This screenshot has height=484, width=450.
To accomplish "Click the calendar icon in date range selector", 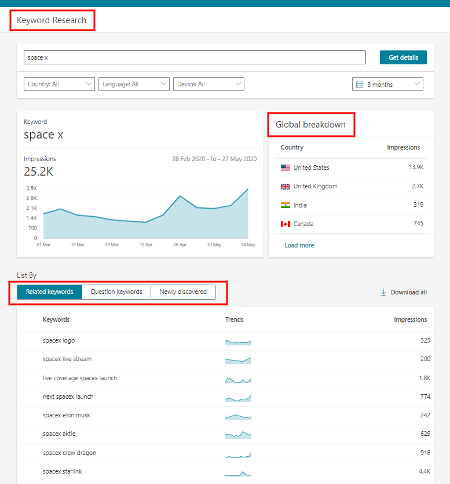I will point(360,84).
